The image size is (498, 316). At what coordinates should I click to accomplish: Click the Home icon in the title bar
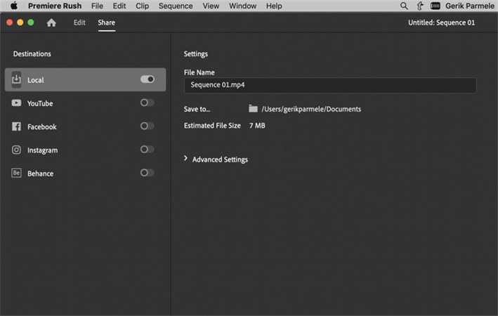coord(51,22)
